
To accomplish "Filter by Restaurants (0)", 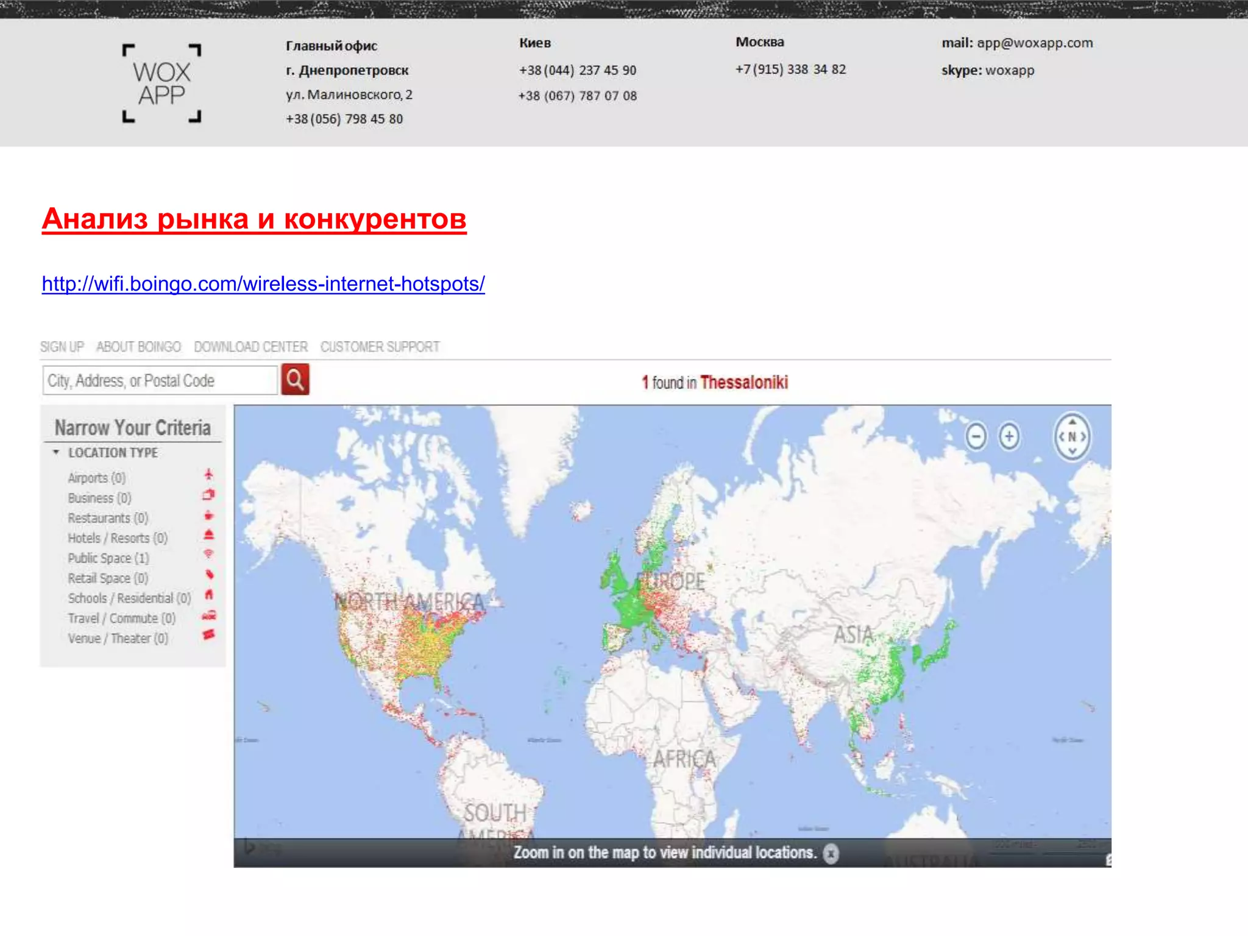I will click(x=108, y=518).
